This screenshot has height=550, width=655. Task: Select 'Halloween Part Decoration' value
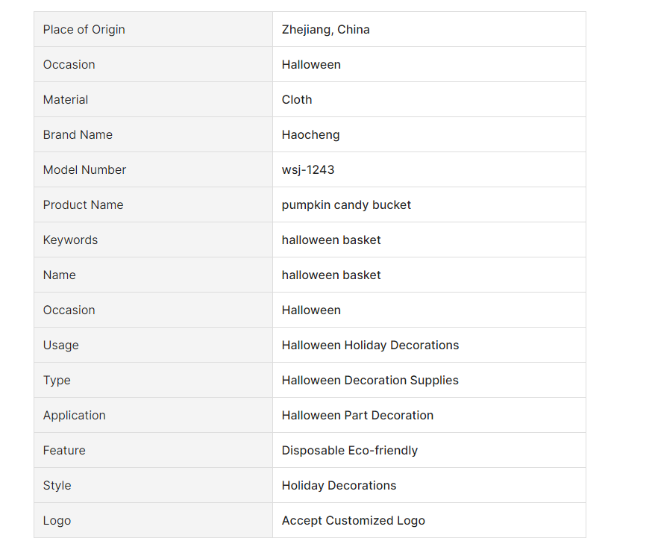coord(357,416)
